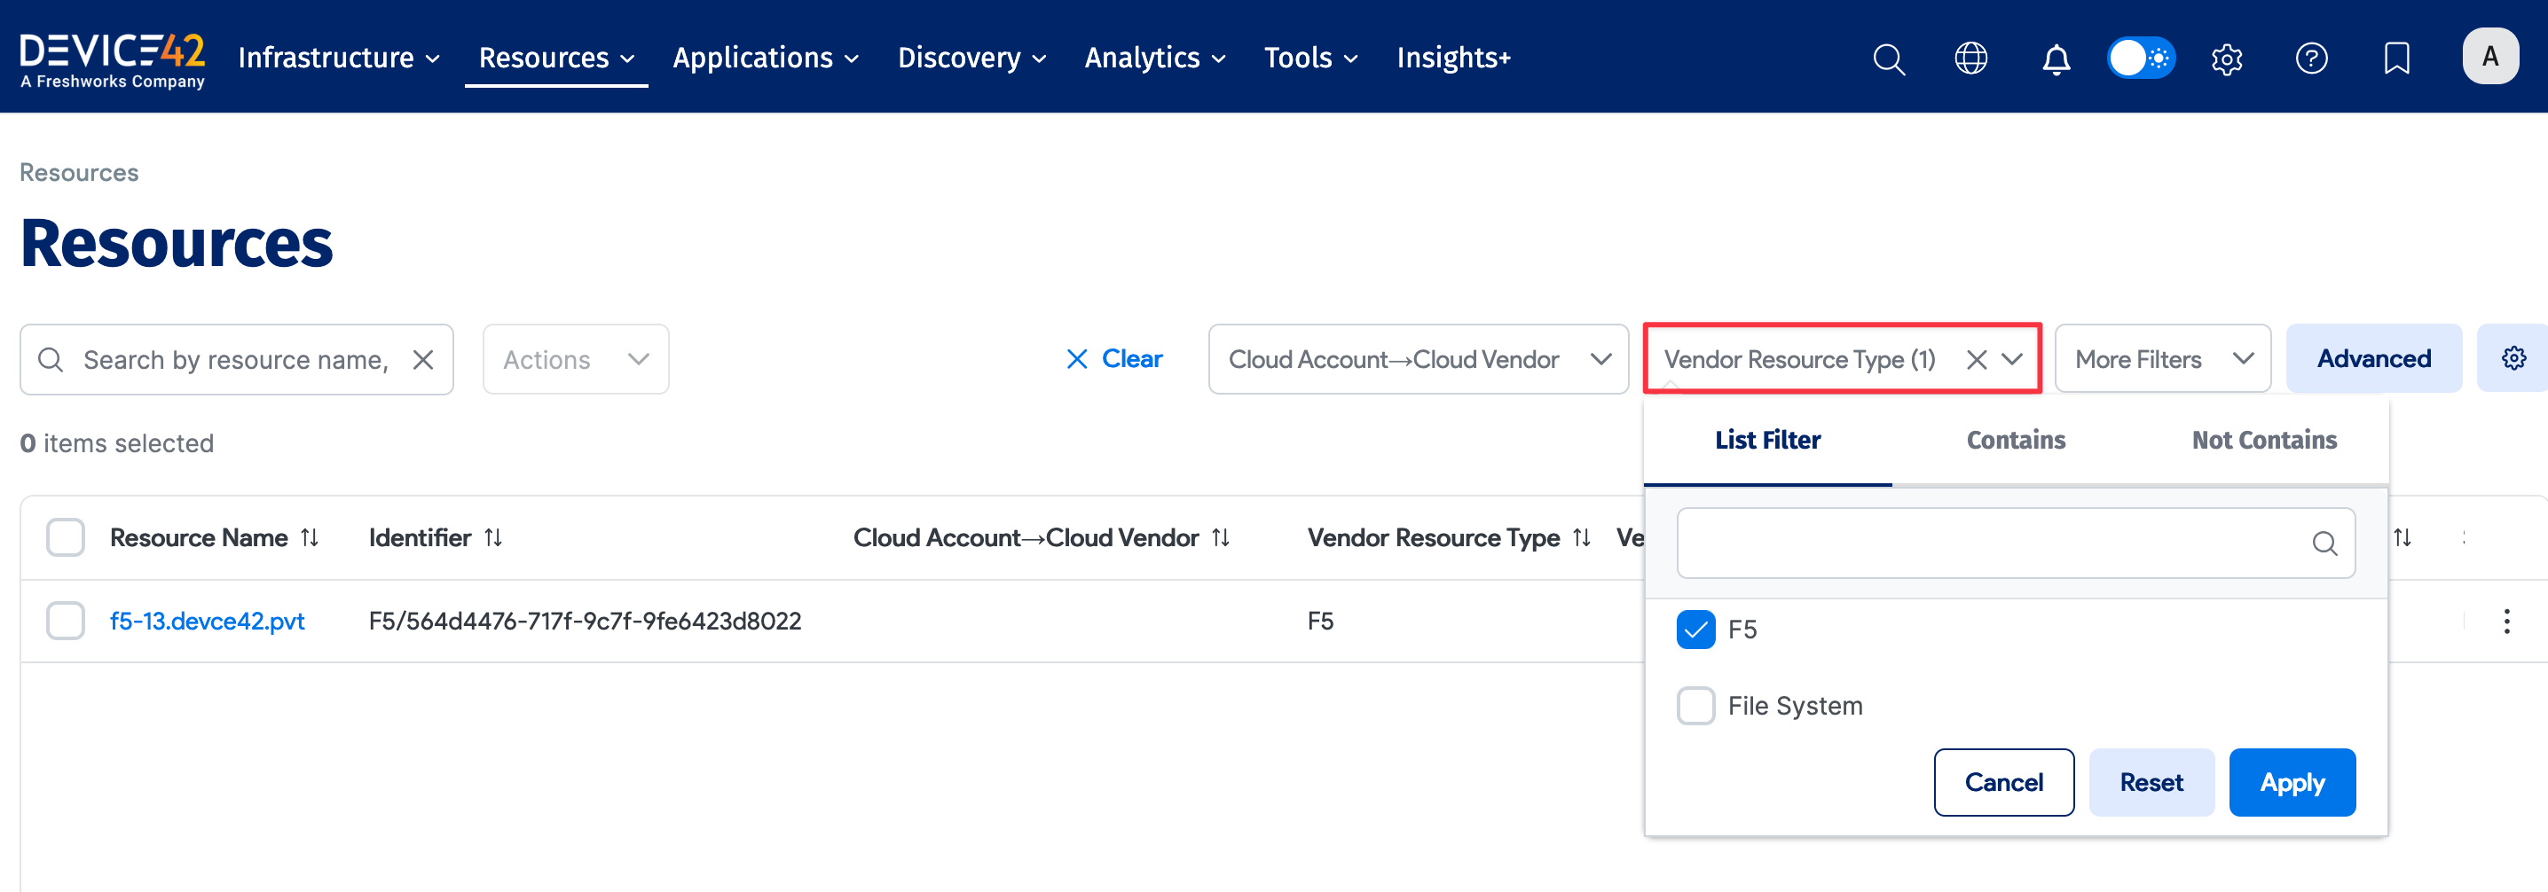
Task: Open the Discovery menu
Action: click(971, 59)
